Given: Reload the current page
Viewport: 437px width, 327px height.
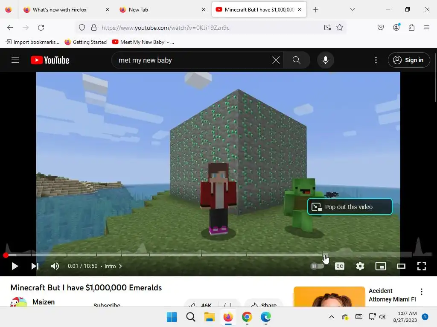Looking at the screenshot, I should click(x=41, y=28).
